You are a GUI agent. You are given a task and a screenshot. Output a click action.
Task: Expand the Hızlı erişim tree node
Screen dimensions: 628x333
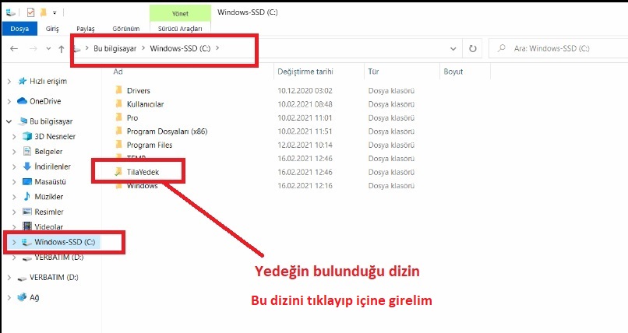(x=8, y=81)
